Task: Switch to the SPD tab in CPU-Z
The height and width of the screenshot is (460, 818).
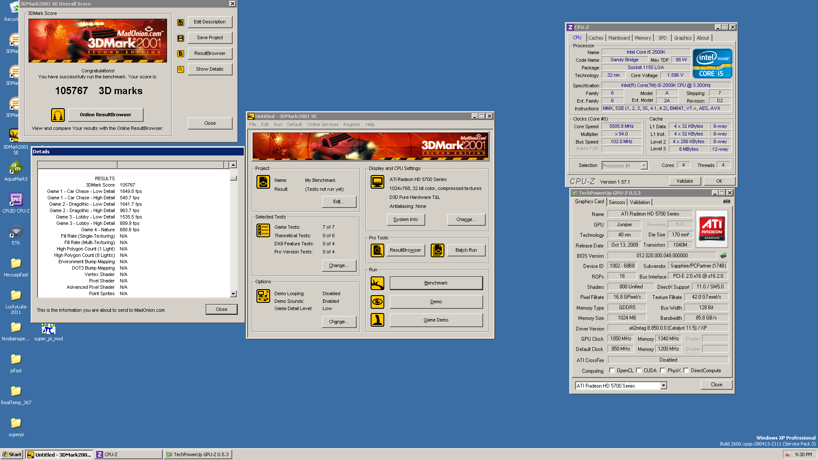Action: 662,38
